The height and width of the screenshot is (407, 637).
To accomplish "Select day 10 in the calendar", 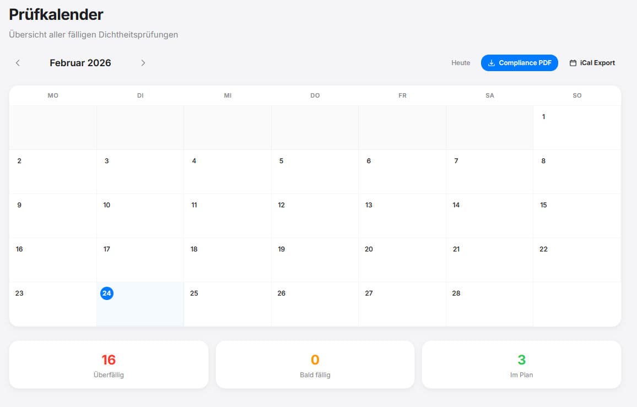I will pos(140,216).
